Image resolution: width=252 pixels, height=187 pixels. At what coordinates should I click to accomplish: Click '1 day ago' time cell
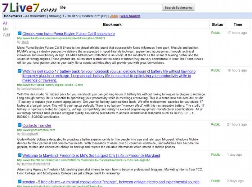point(234,155)
